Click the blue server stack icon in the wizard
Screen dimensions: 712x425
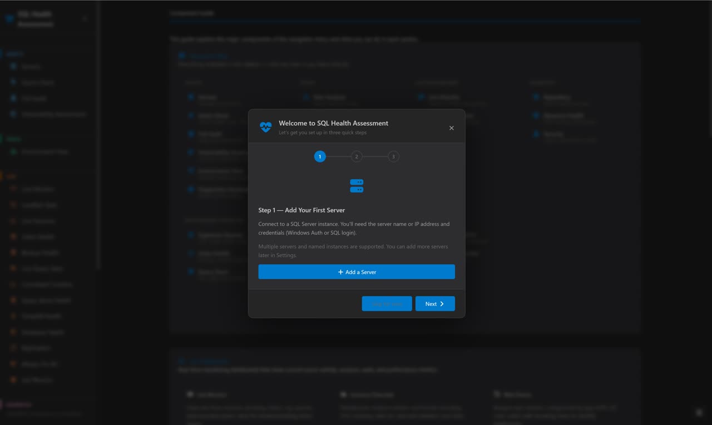pos(357,185)
